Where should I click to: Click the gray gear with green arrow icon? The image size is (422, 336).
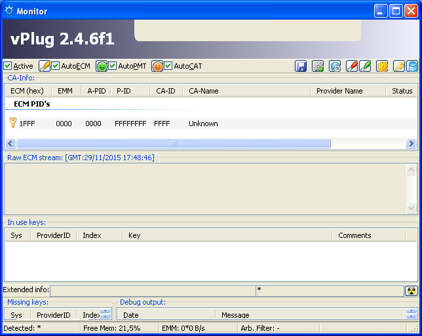318,66
